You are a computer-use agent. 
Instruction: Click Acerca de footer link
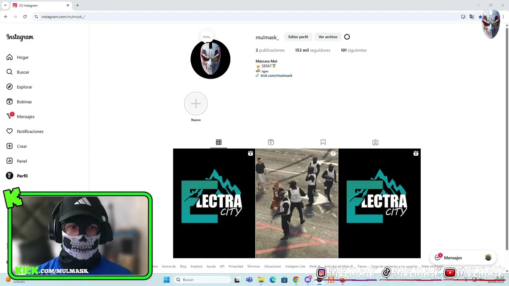169,267
